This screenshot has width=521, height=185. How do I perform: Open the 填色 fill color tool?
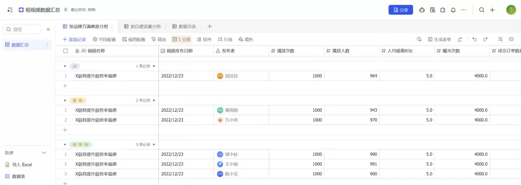tap(246, 40)
